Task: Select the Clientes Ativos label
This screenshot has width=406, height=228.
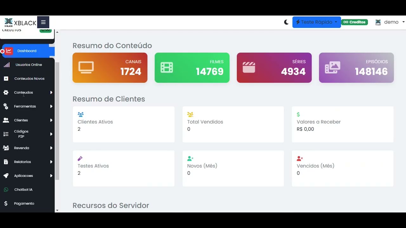Action: click(x=95, y=122)
